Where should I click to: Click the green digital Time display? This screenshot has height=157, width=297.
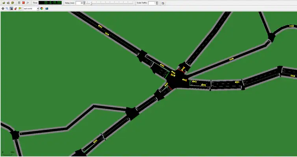[x=50, y=3]
